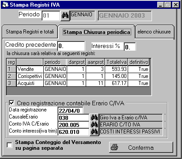This screenshot has height=159, width=182.
Task: Select row header 3 in the registri grid
Action: coord(11,83)
